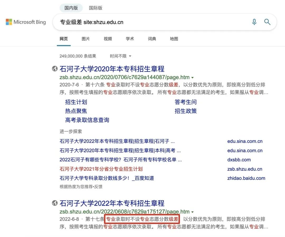Click the 249,000,000 条结果 count text
Screen dimensions: 285x237
78,56
